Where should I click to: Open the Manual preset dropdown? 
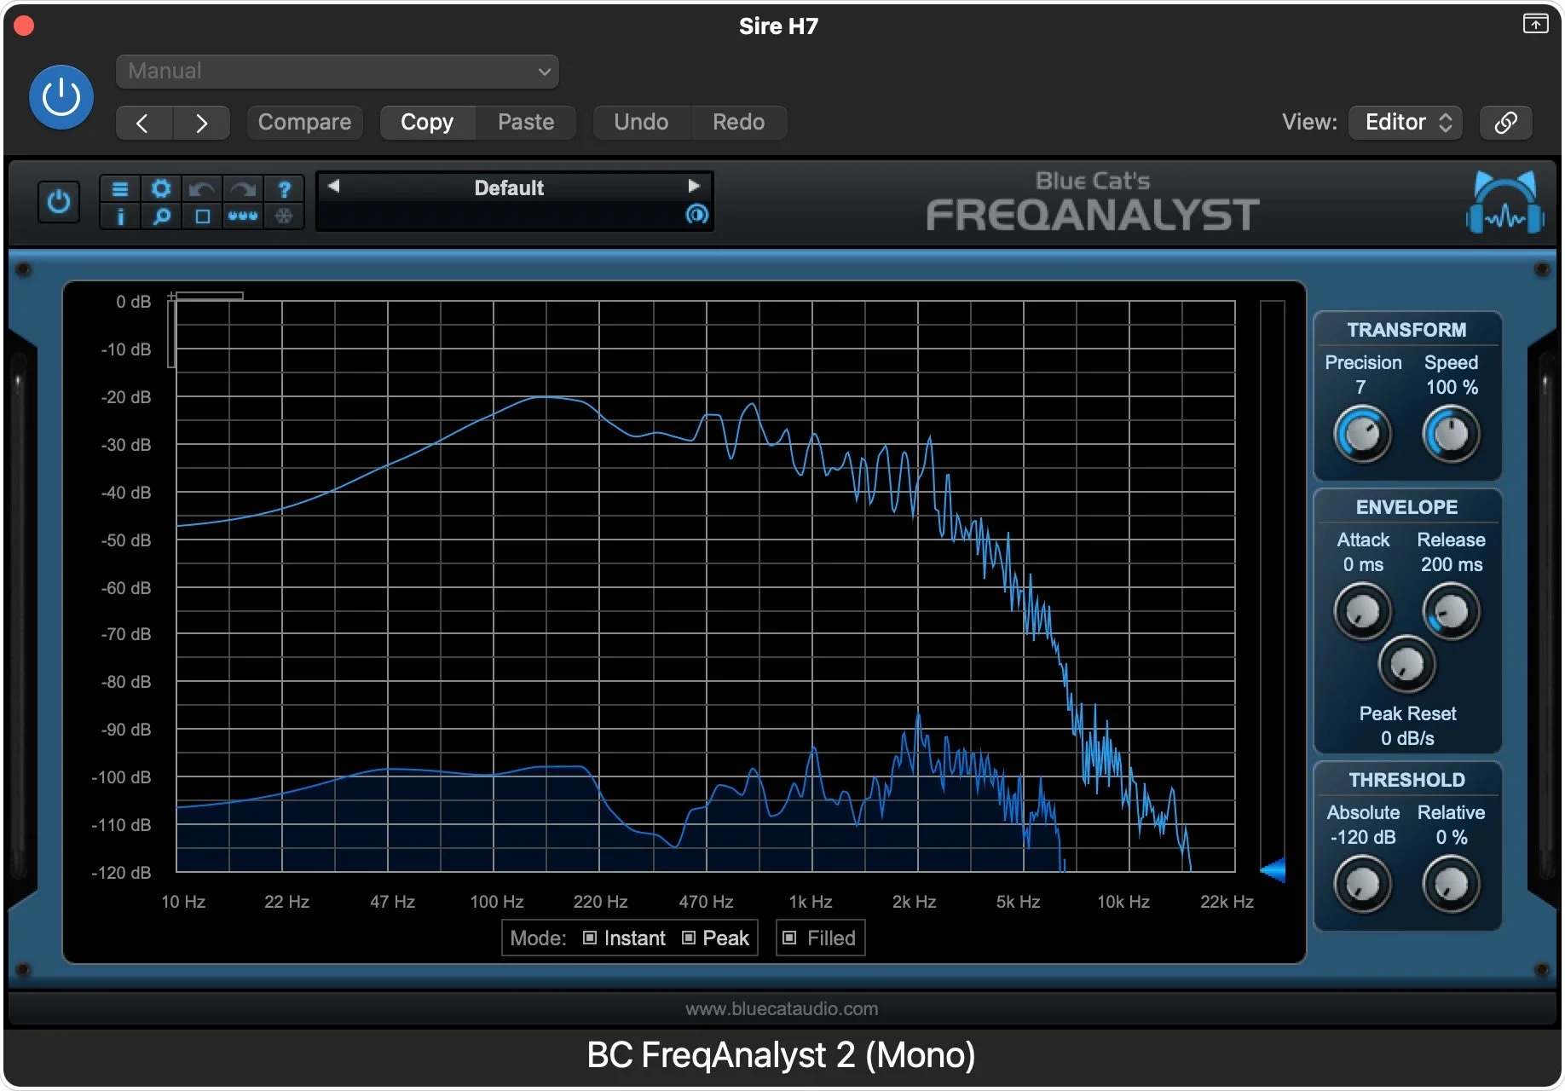(x=338, y=71)
